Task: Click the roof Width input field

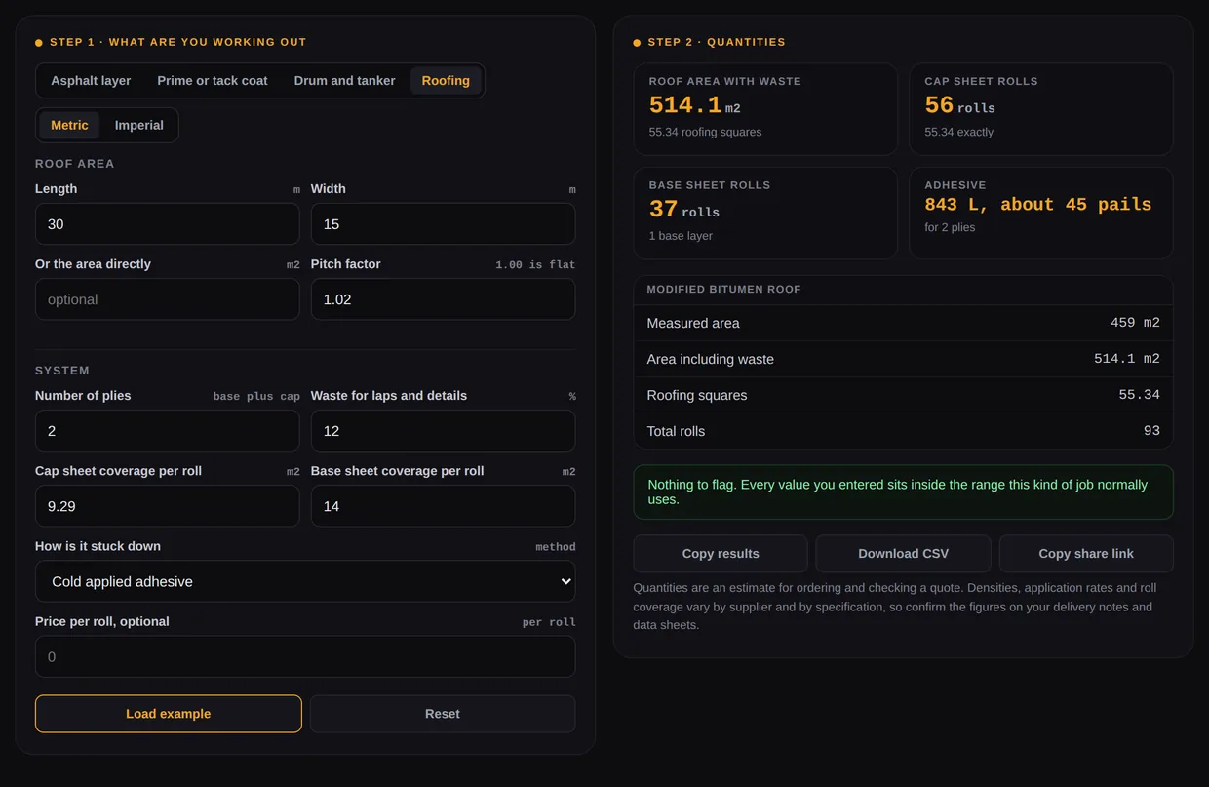Action: point(443,224)
